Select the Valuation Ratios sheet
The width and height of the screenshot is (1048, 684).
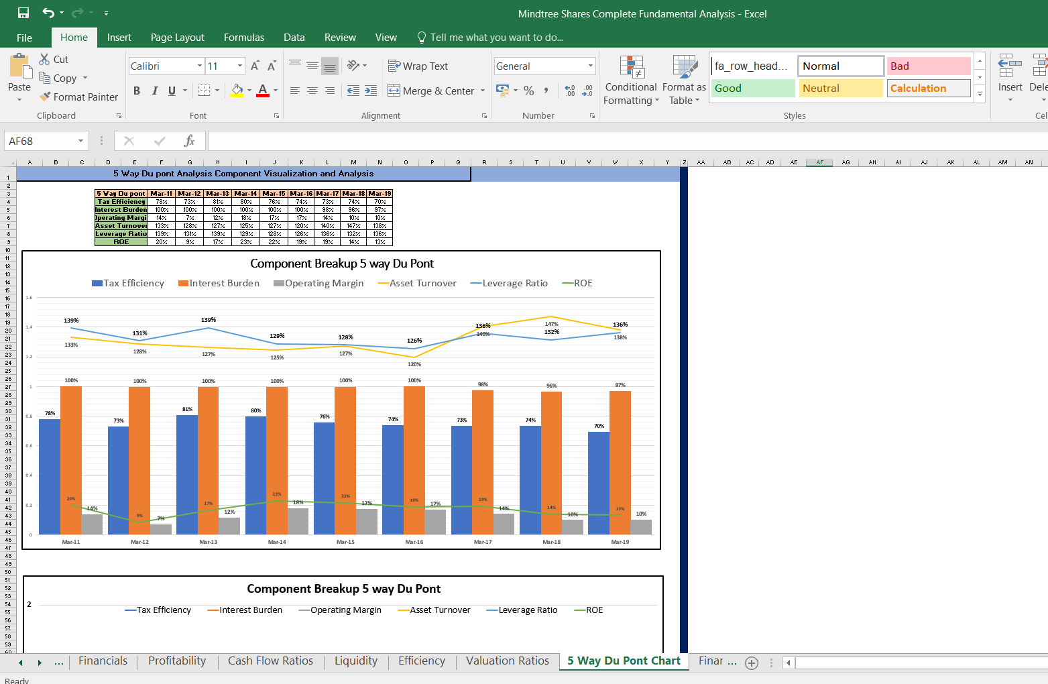(x=508, y=661)
